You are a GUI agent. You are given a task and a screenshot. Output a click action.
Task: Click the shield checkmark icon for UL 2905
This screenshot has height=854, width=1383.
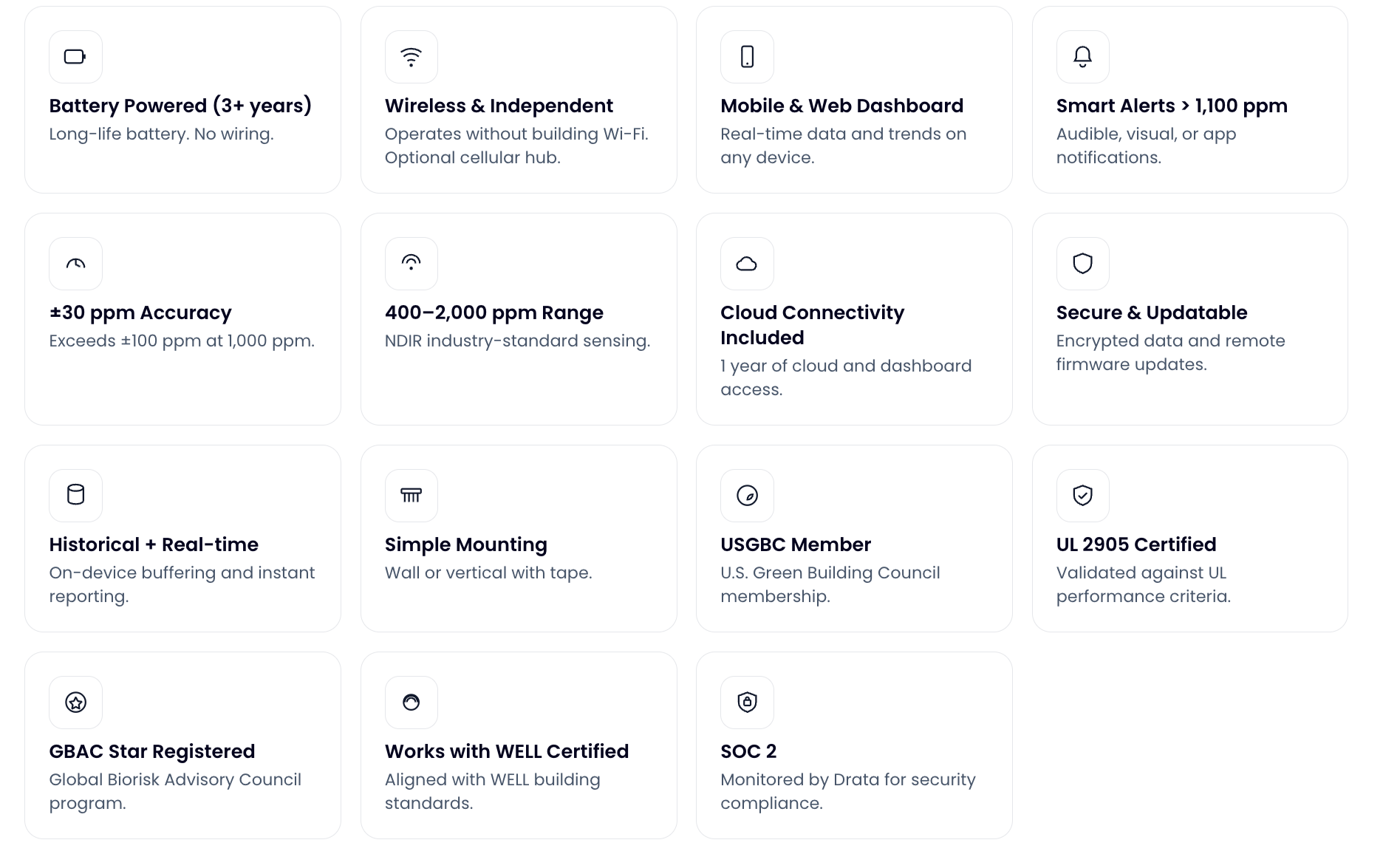(1082, 495)
